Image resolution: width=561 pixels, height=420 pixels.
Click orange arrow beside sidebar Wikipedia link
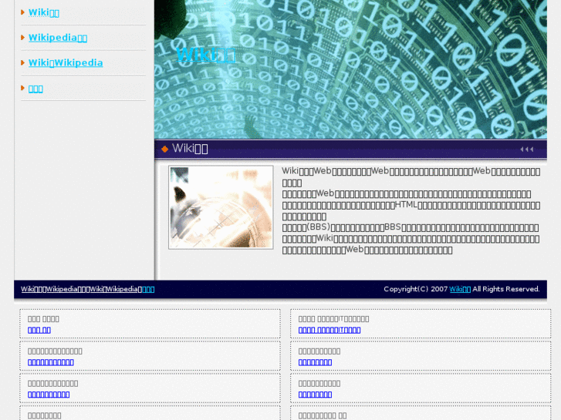tap(22, 37)
